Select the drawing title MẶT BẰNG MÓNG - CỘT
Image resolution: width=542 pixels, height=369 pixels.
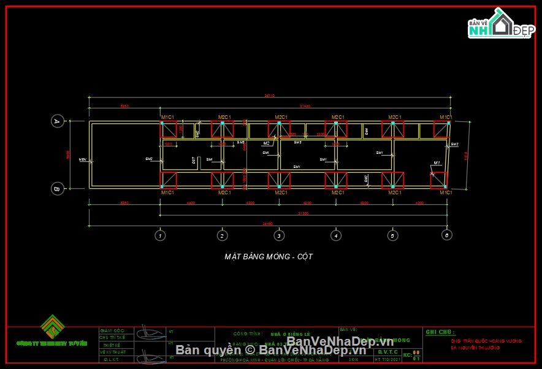pyautogui.click(x=269, y=257)
